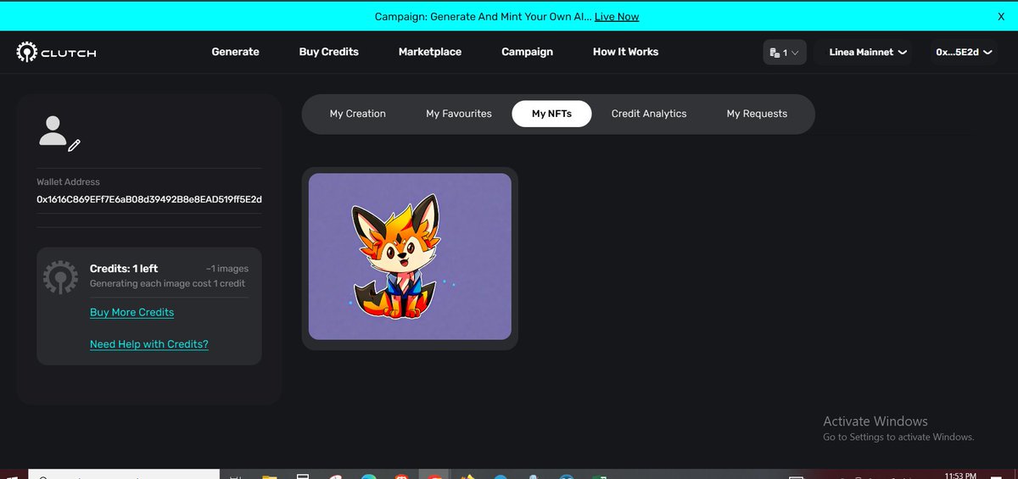Open the My Requests tab

click(757, 114)
